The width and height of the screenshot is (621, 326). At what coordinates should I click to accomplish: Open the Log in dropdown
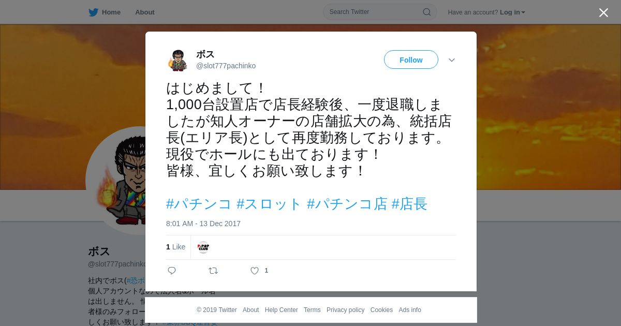tap(512, 12)
